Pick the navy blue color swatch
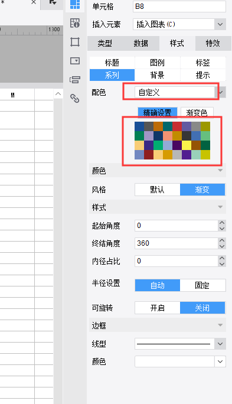Image resolution: width=232 pixels, height=404 pixels. [x=158, y=136]
